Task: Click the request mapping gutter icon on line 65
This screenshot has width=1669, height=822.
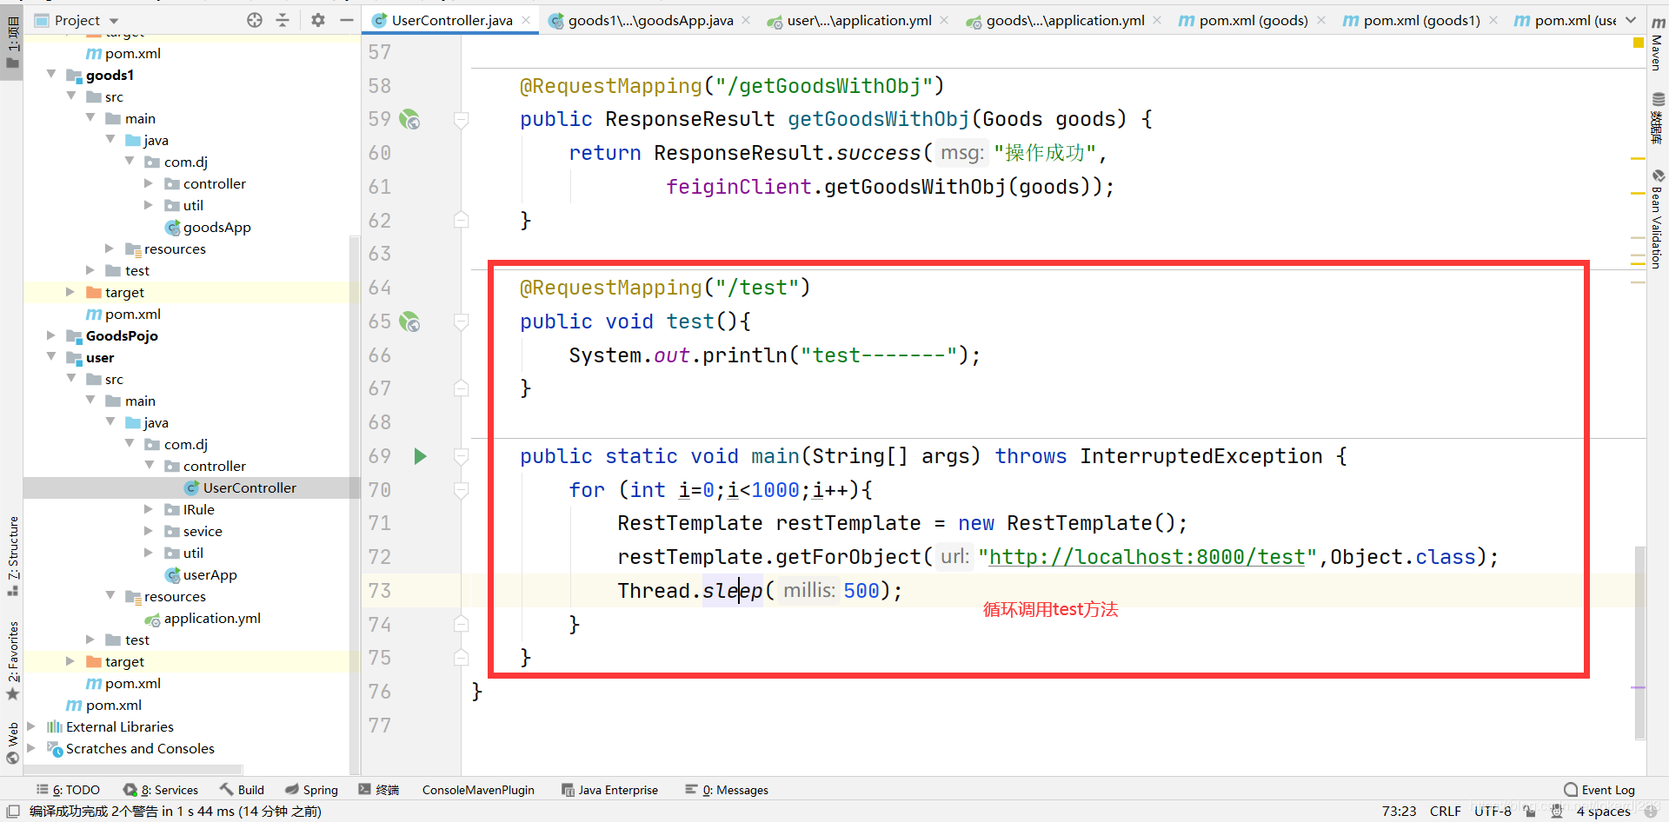Action: [409, 322]
